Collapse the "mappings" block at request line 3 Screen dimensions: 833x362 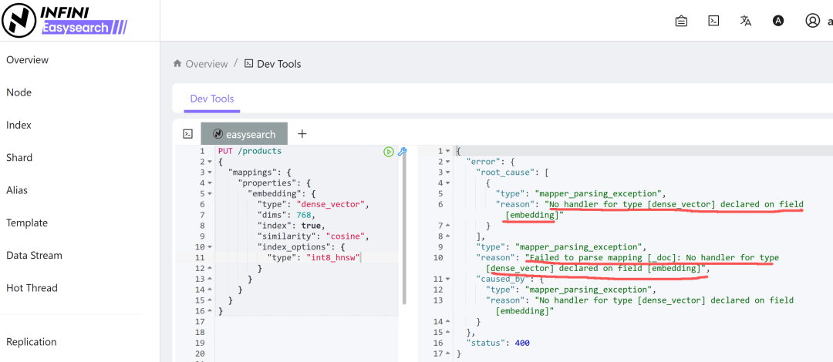(x=210, y=173)
